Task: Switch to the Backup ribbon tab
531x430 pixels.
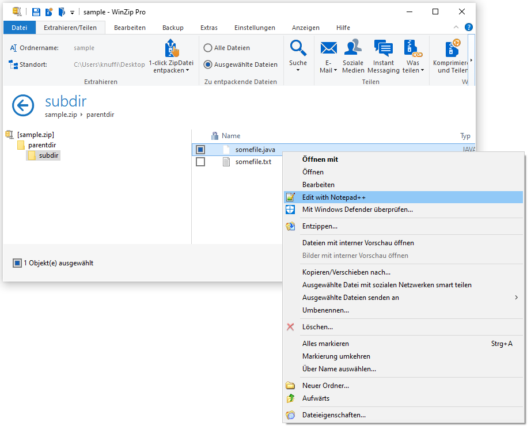Action: pyautogui.click(x=173, y=28)
